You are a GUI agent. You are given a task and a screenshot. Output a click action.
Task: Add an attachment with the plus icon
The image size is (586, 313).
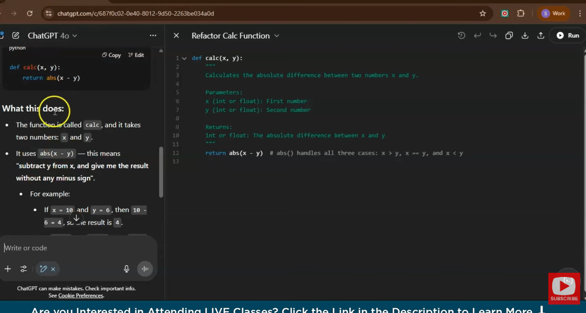tap(7, 269)
